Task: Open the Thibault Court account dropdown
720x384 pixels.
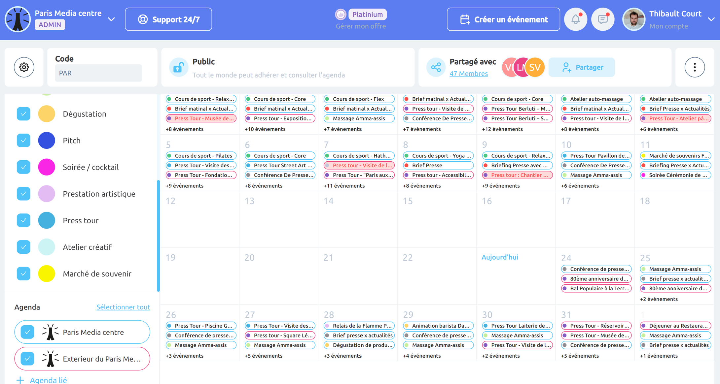Action: (x=711, y=19)
